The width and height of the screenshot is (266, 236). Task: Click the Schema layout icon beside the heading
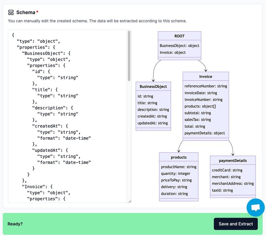(x=11, y=12)
